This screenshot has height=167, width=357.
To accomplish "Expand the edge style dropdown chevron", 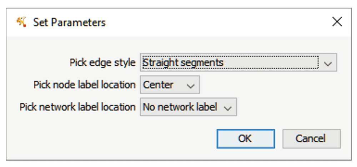I will [x=328, y=64].
